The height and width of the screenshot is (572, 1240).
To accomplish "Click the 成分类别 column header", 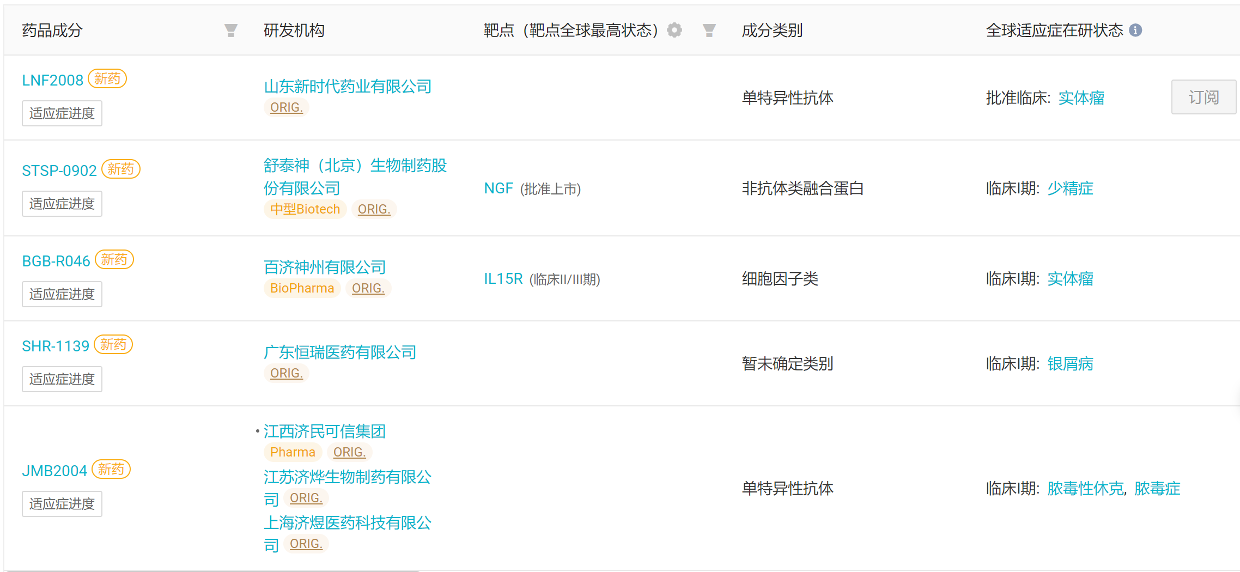I will click(x=772, y=31).
